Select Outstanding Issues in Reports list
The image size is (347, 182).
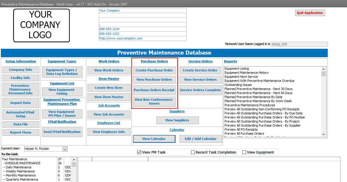point(238,85)
